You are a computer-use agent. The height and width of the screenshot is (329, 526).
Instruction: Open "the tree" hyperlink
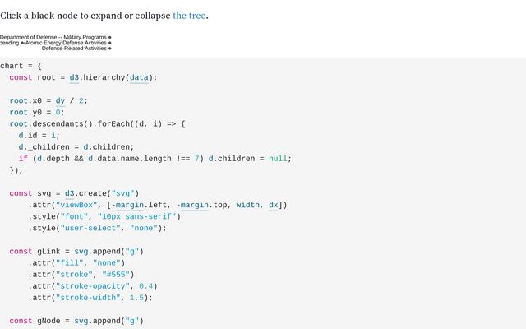pos(189,15)
